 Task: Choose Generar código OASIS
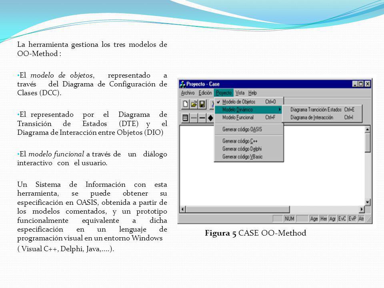249,129
